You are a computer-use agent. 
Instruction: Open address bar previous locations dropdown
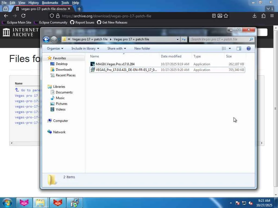point(178,39)
